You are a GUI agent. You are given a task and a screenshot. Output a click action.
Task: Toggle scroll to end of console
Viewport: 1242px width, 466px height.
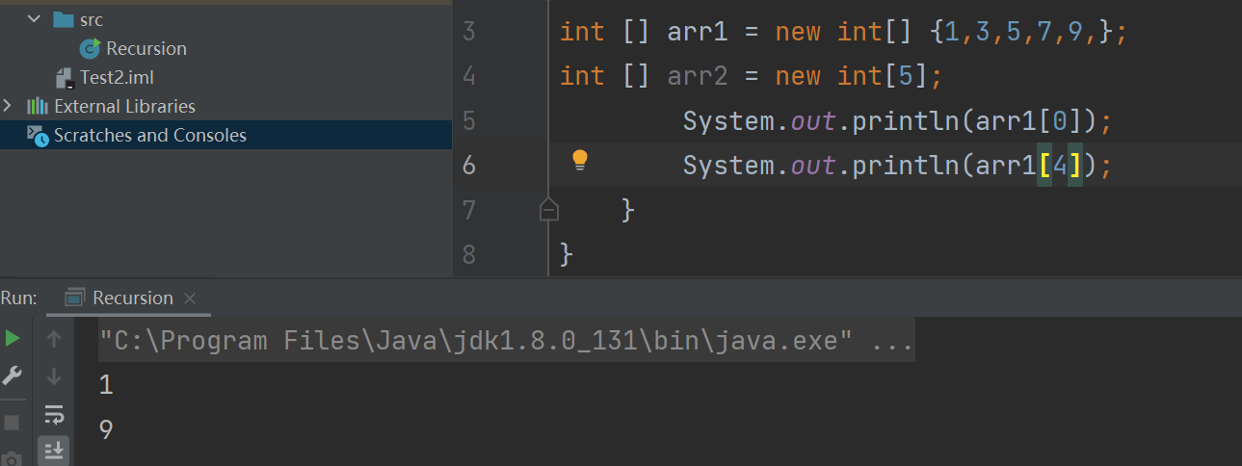(55, 450)
